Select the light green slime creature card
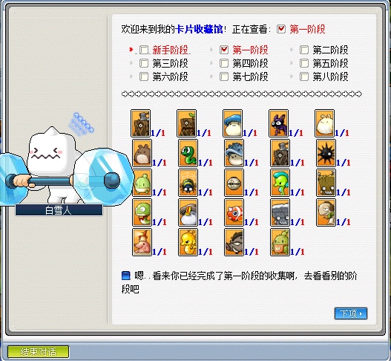Screen dimensions: 391x361 142,183
